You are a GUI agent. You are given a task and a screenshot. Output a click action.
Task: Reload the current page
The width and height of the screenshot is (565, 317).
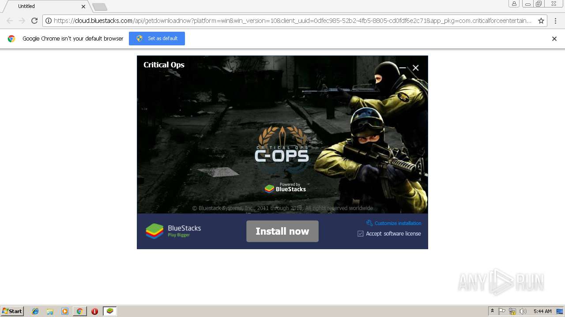(x=34, y=21)
